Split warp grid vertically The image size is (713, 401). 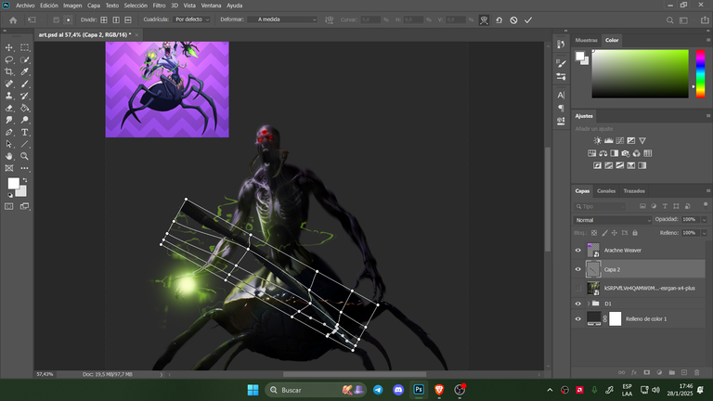(x=116, y=19)
